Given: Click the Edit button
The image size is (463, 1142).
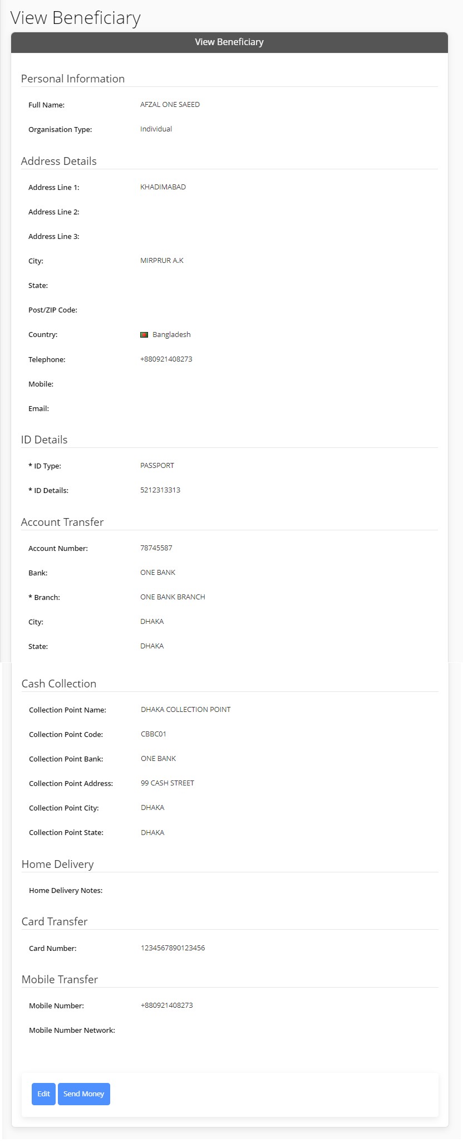Looking at the screenshot, I should 43,1094.
